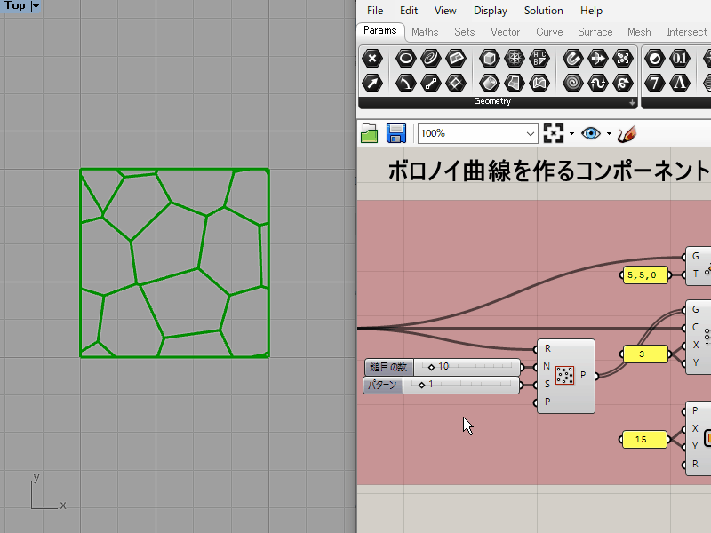The width and height of the screenshot is (711, 533).
Task: Select the Integer parameter icon labeled 7
Action: 655,84
